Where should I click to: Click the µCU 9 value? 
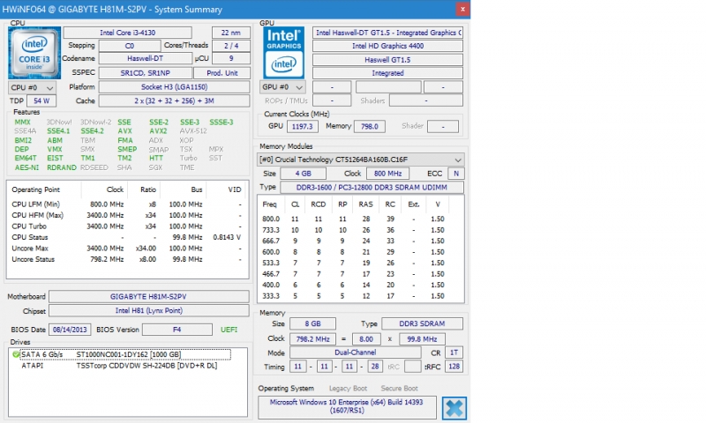point(231,58)
